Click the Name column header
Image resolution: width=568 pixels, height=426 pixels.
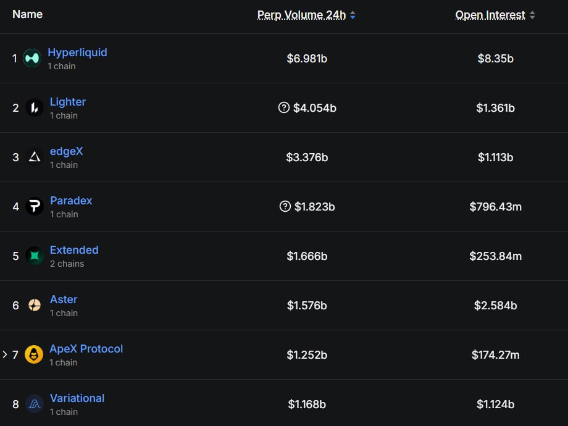click(28, 14)
